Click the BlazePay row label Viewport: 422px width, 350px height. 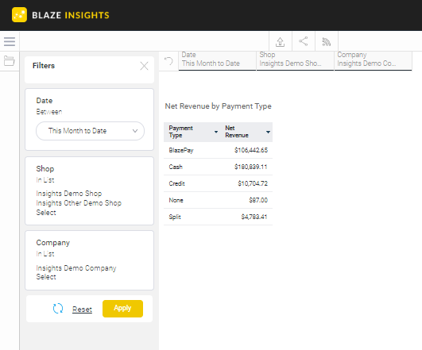click(181, 150)
